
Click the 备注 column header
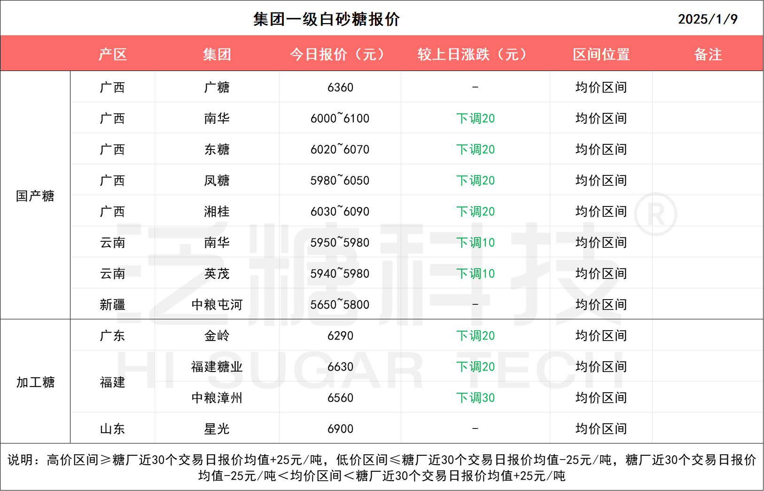(x=708, y=55)
